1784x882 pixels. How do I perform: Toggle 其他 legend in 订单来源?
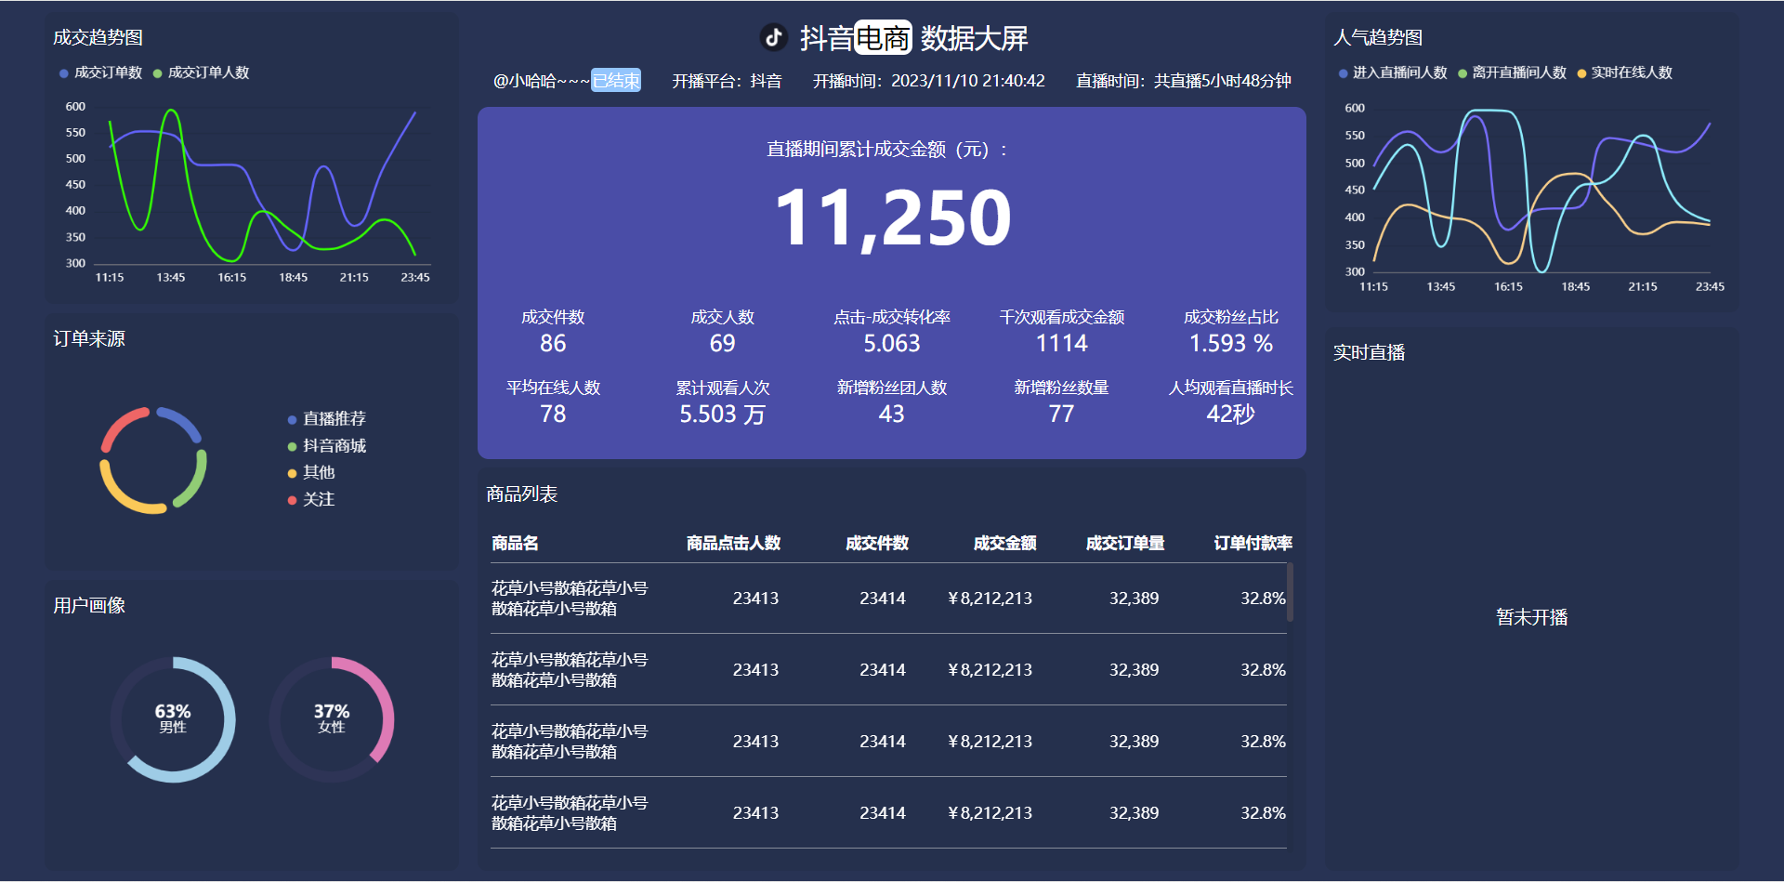(310, 473)
